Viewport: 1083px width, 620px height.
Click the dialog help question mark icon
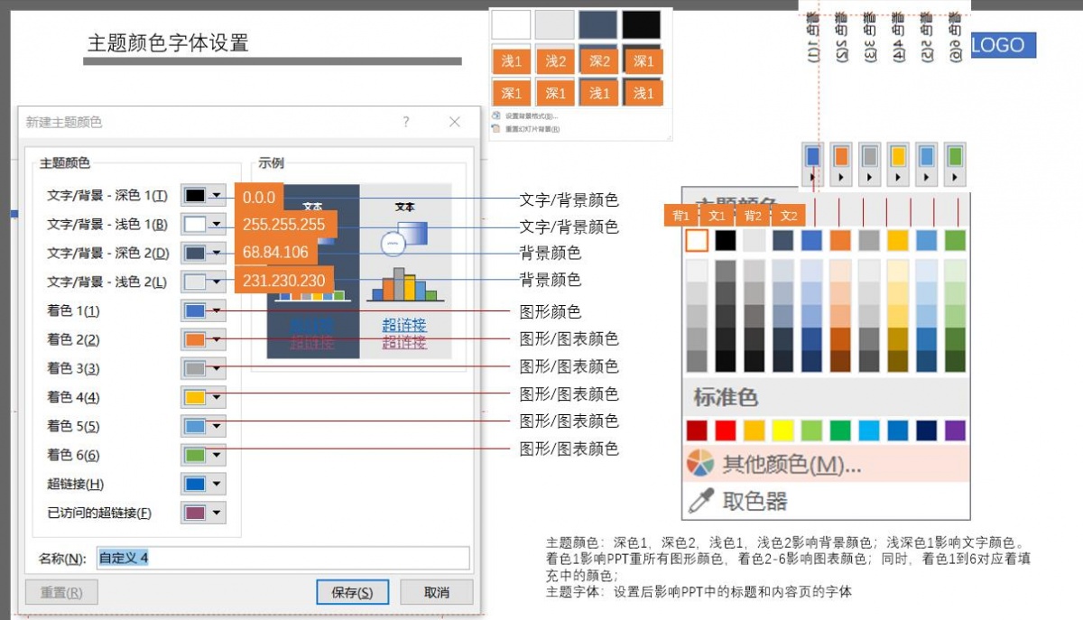(x=405, y=122)
